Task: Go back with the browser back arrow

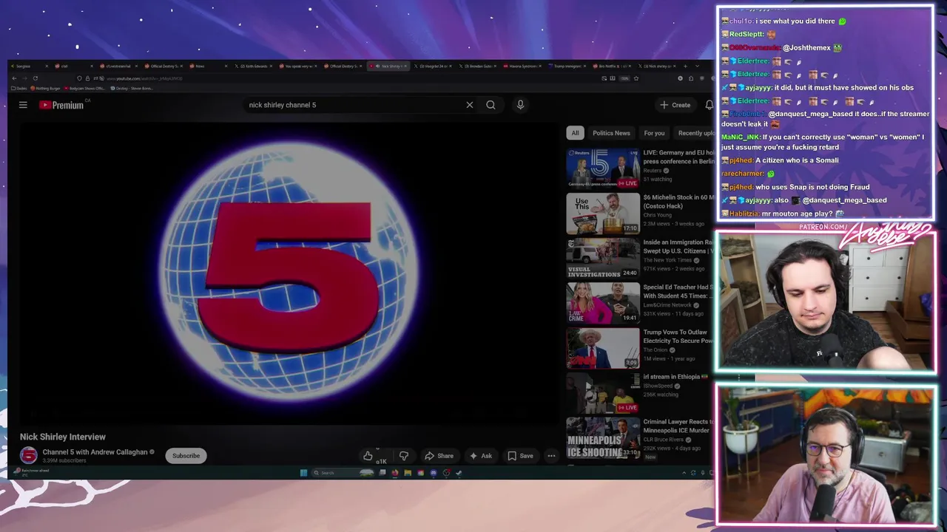Action: pos(14,78)
